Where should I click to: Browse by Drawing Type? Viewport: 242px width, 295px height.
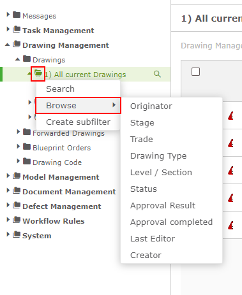pyautogui.click(x=171, y=155)
